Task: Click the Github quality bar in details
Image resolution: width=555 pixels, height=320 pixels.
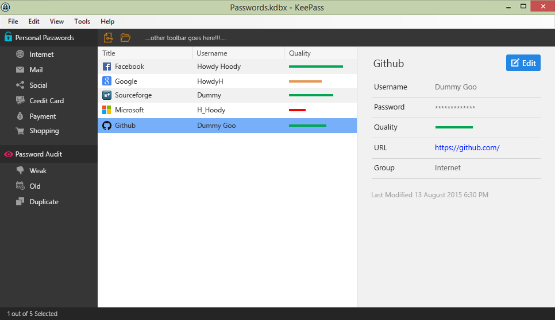Action: [x=454, y=127]
